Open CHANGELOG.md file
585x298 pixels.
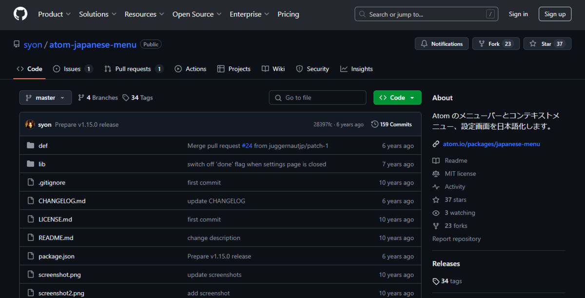pyautogui.click(x=62, y=201)
